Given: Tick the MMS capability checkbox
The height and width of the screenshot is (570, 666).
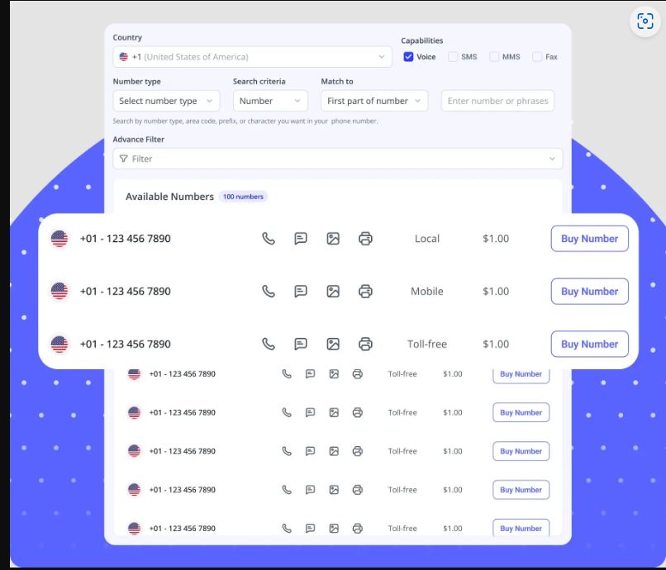Looking at the screenshot, I should click(x=494, y=57).
